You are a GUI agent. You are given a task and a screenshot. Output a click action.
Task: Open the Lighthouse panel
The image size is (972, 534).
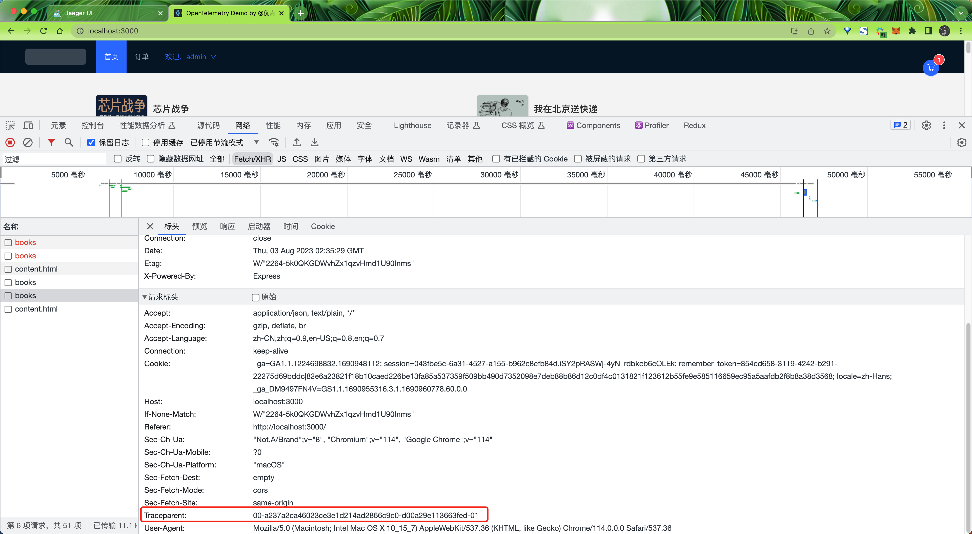(x=412, y=125)
